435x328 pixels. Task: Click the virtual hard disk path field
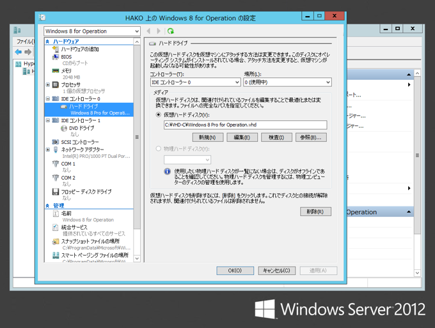click(245, 125)
